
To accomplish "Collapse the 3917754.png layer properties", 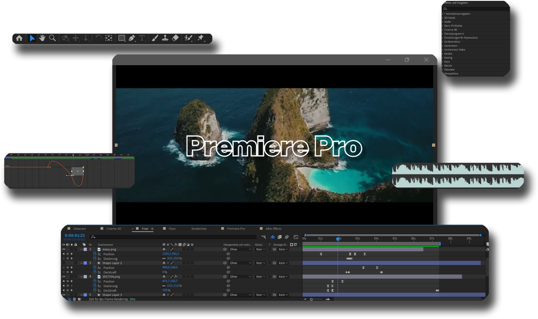I will [82, 276].
